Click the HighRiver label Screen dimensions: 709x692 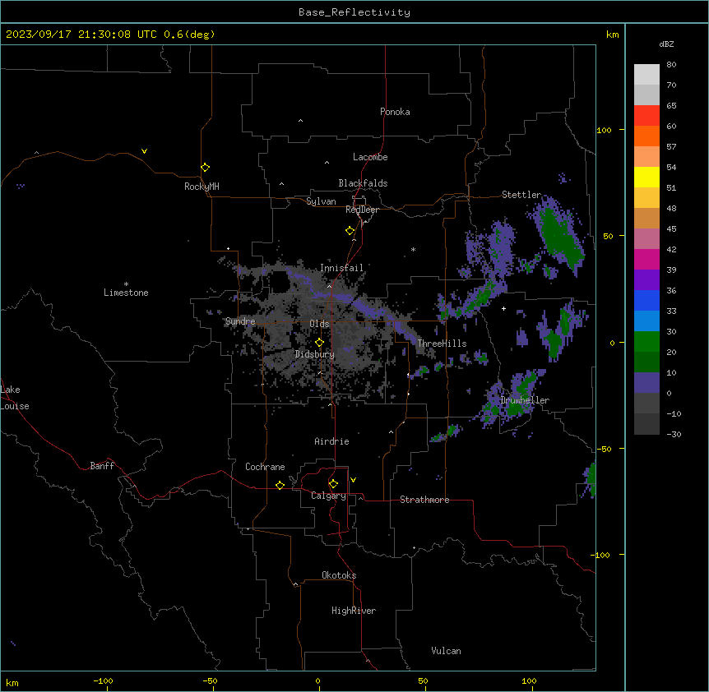[x=354, y=611]
